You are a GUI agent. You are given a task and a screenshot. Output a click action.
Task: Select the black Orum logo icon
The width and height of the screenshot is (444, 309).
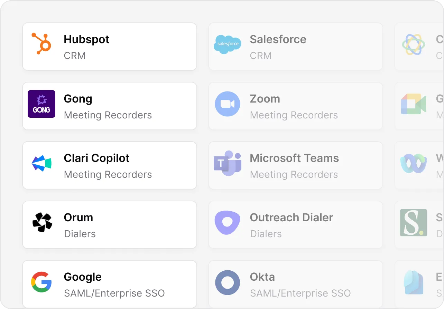point(42,222)
